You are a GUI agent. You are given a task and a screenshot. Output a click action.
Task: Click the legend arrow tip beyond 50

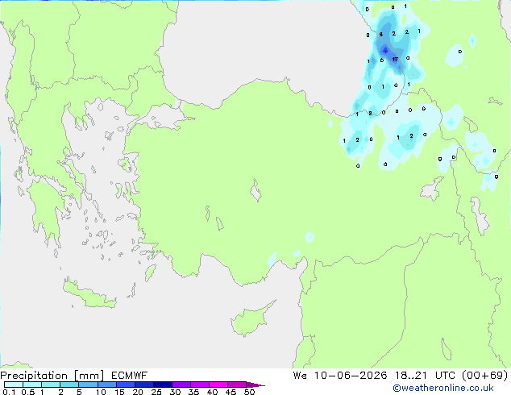pyautogui.click(x=255, y=385)
